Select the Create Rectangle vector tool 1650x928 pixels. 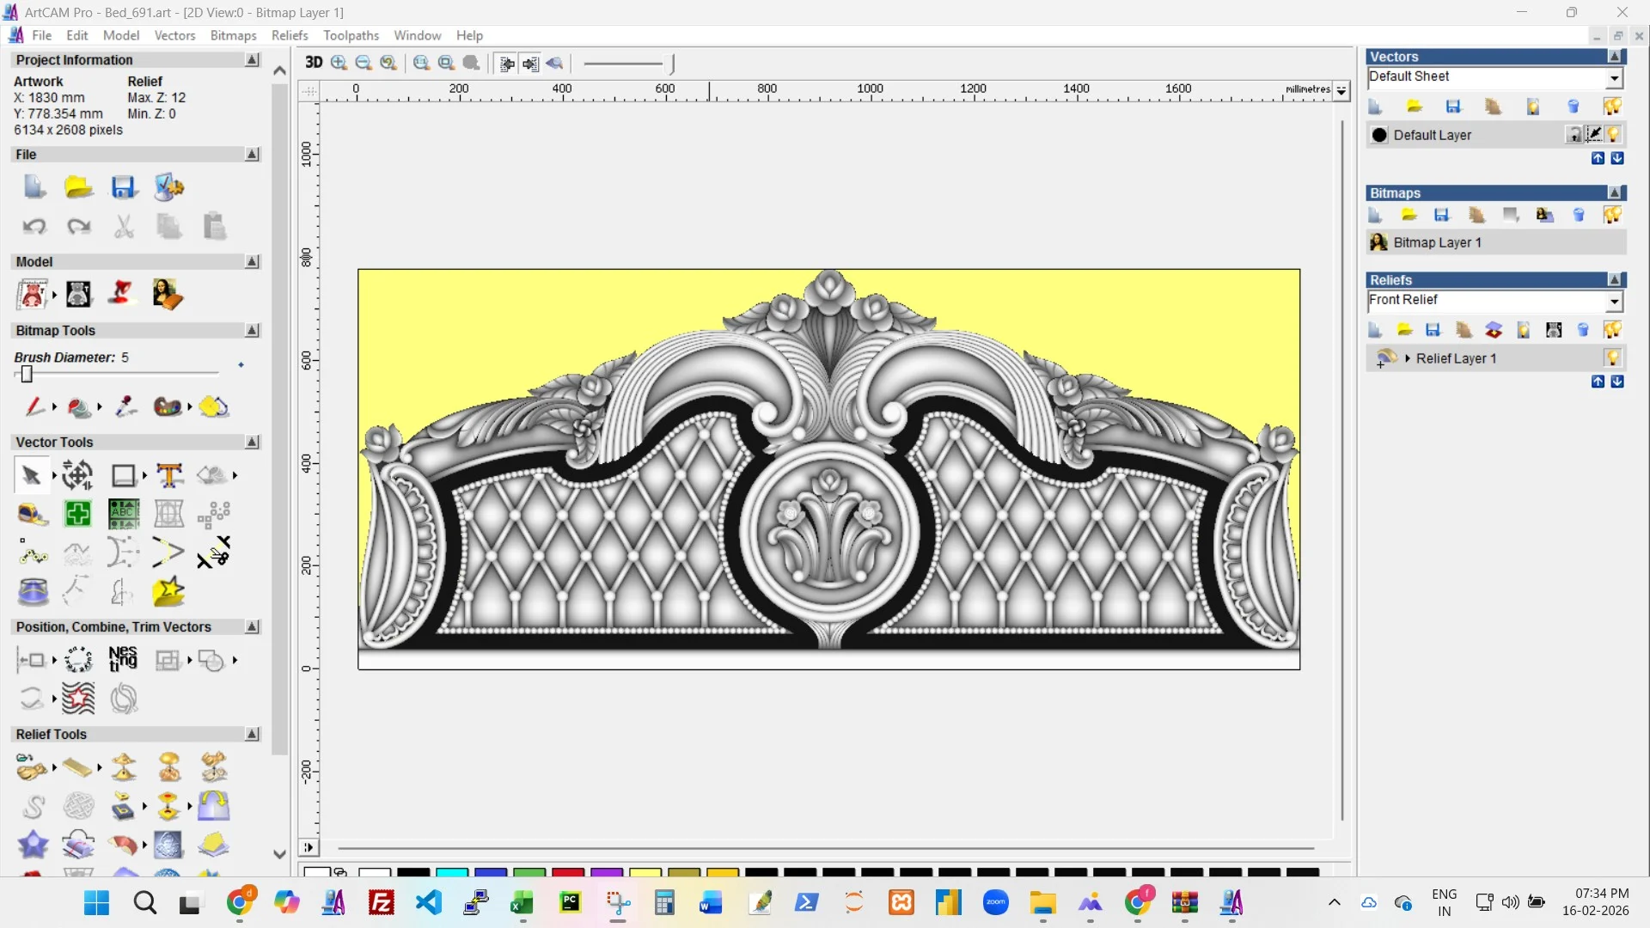pyautogui.click(x=124, y=475)
